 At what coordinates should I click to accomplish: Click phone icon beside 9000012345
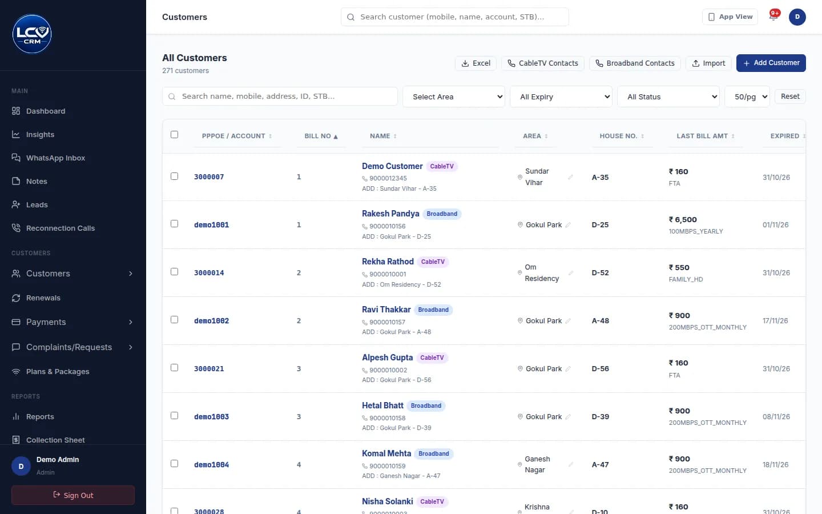point(365,179)
